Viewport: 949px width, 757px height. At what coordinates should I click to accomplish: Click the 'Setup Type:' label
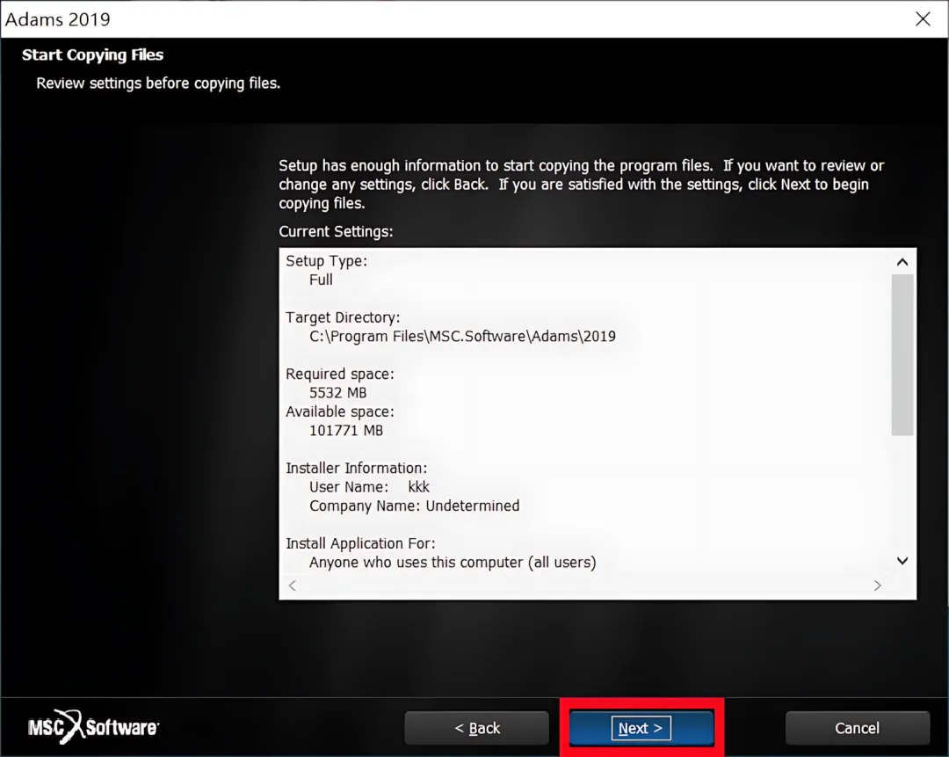tap(326, 261)
